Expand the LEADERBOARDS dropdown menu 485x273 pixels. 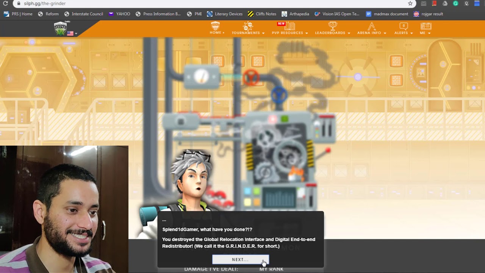tap(333, 28)
